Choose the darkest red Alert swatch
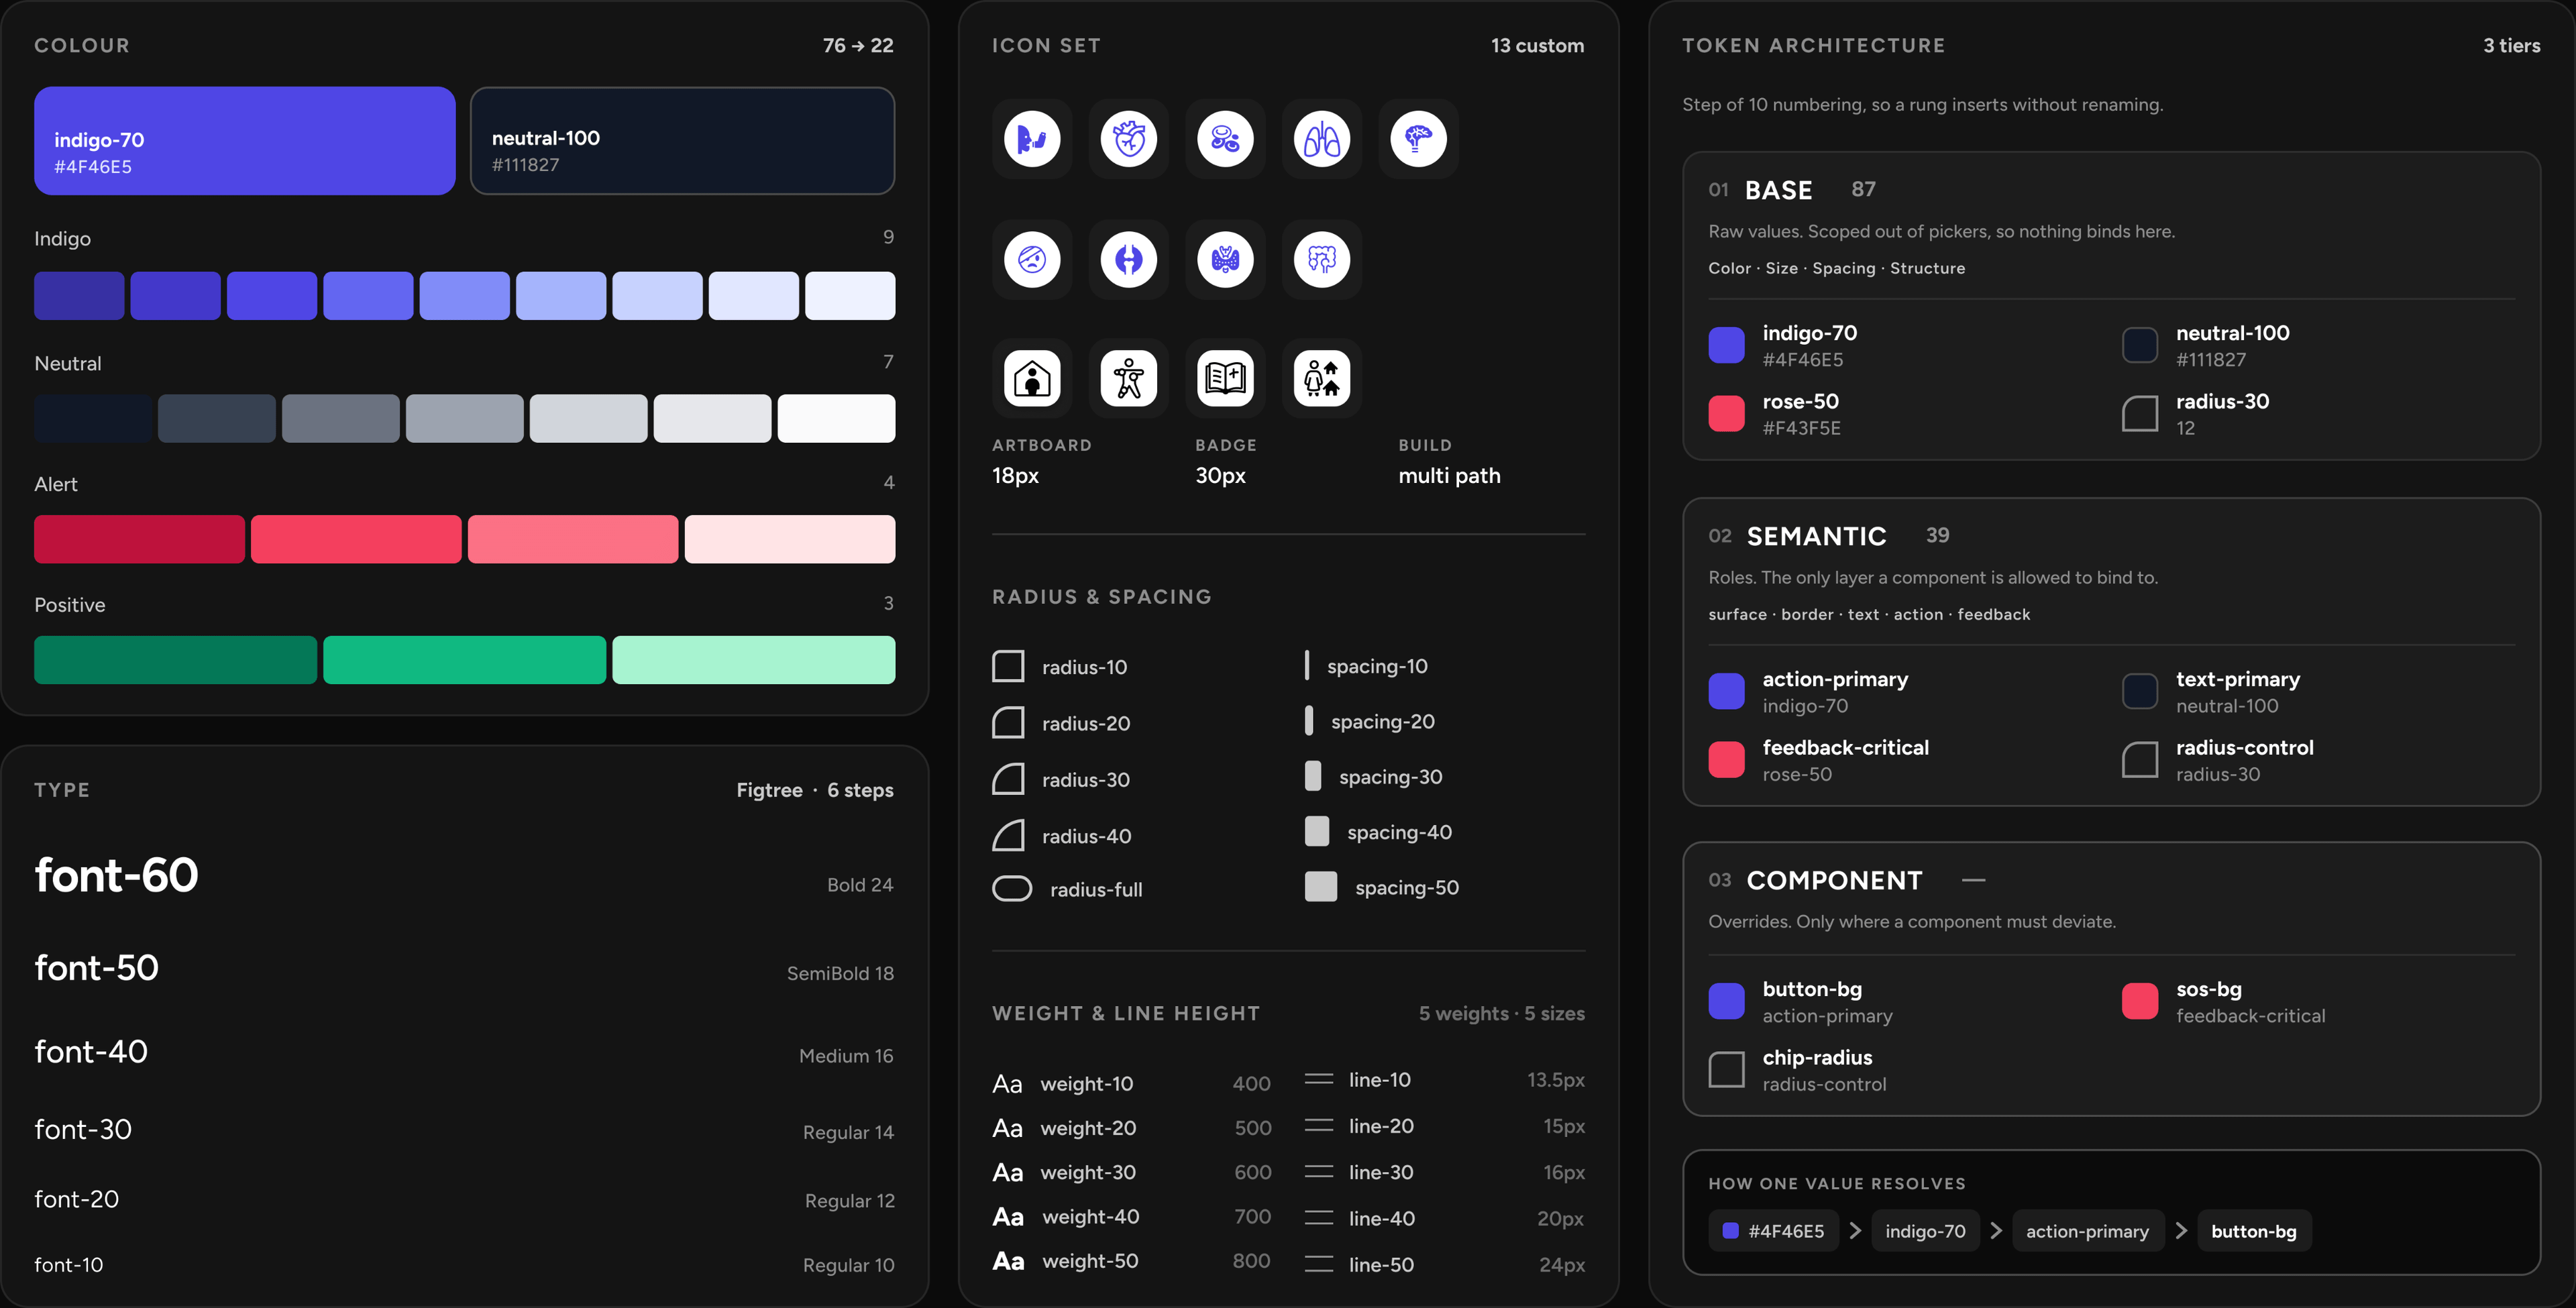Viewport: 2576px width, 1308px height. [139, 539]
